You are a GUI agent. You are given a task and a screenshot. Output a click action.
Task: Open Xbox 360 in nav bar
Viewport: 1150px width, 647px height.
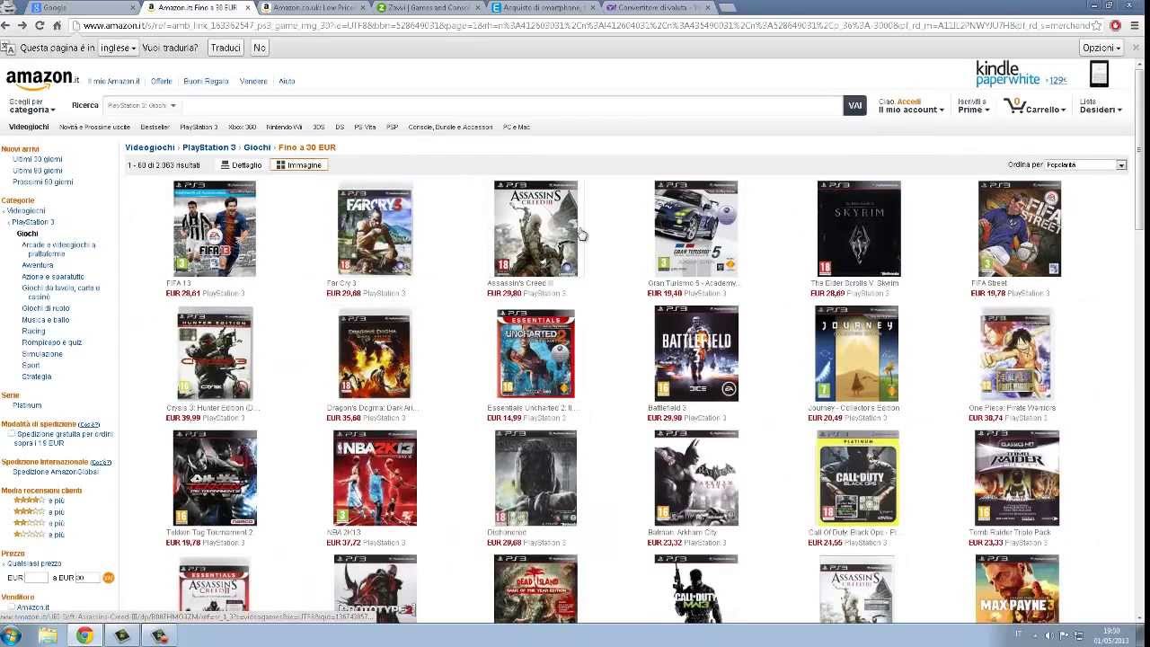pos(242,127)
